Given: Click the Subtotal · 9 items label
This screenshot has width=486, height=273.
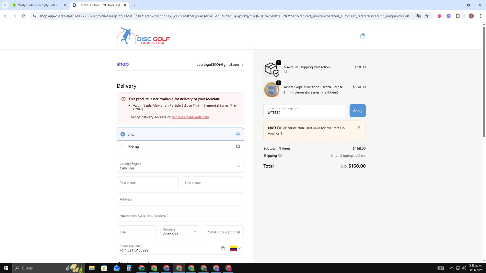Looking at the screenshot, I should point(277,148).
